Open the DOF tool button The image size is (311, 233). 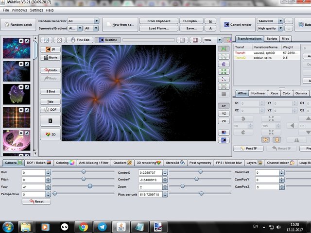[50, 110]
